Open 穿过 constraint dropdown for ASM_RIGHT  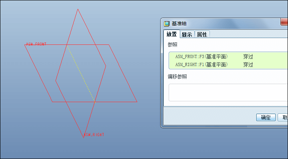click(248, 64)
